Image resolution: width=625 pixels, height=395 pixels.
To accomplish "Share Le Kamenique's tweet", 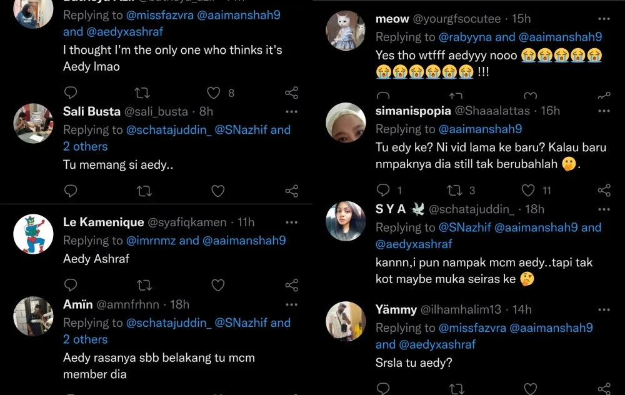I will (x=291, y=285).
